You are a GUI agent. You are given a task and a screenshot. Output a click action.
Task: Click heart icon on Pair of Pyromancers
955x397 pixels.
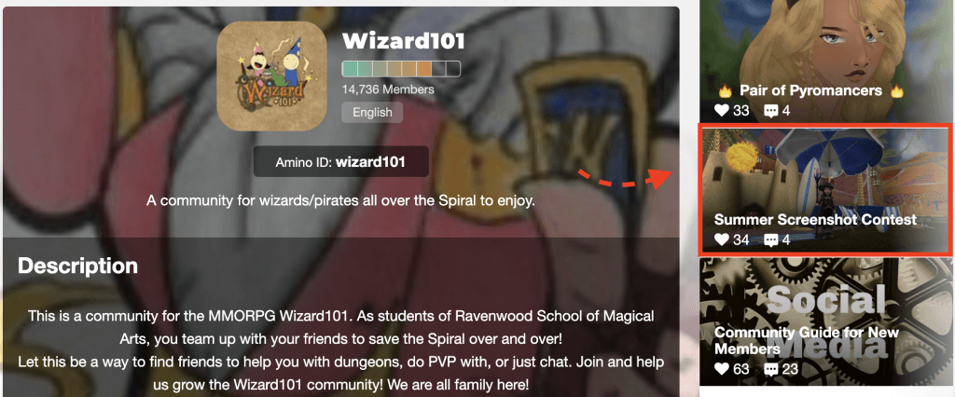pos(722,111)
